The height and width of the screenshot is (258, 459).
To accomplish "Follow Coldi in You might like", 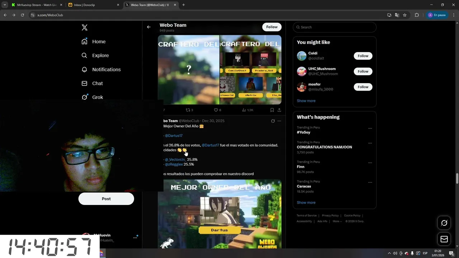I will (x=363, y=56).
